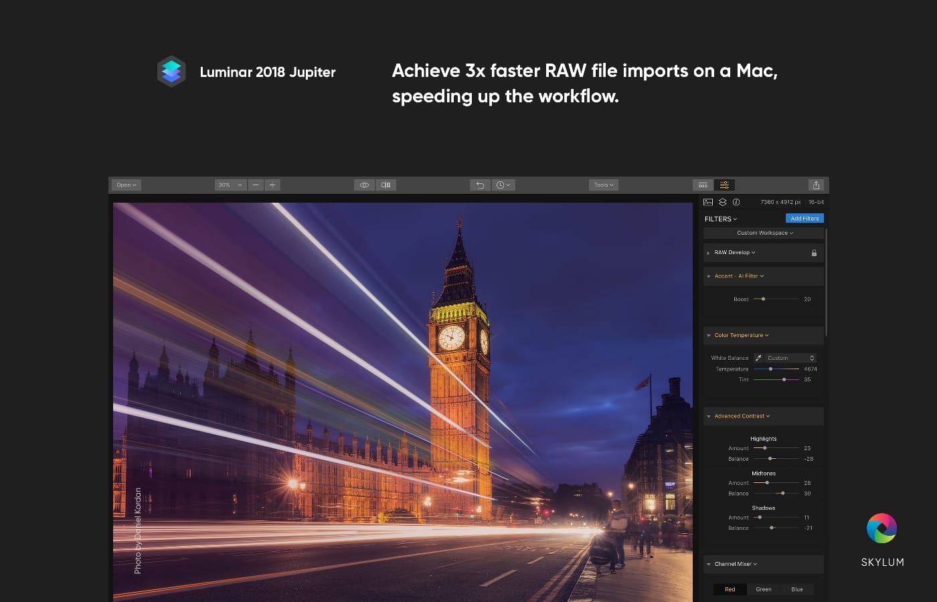Click the before/after compare view icon
937x602 pixels.
point(386,185)
